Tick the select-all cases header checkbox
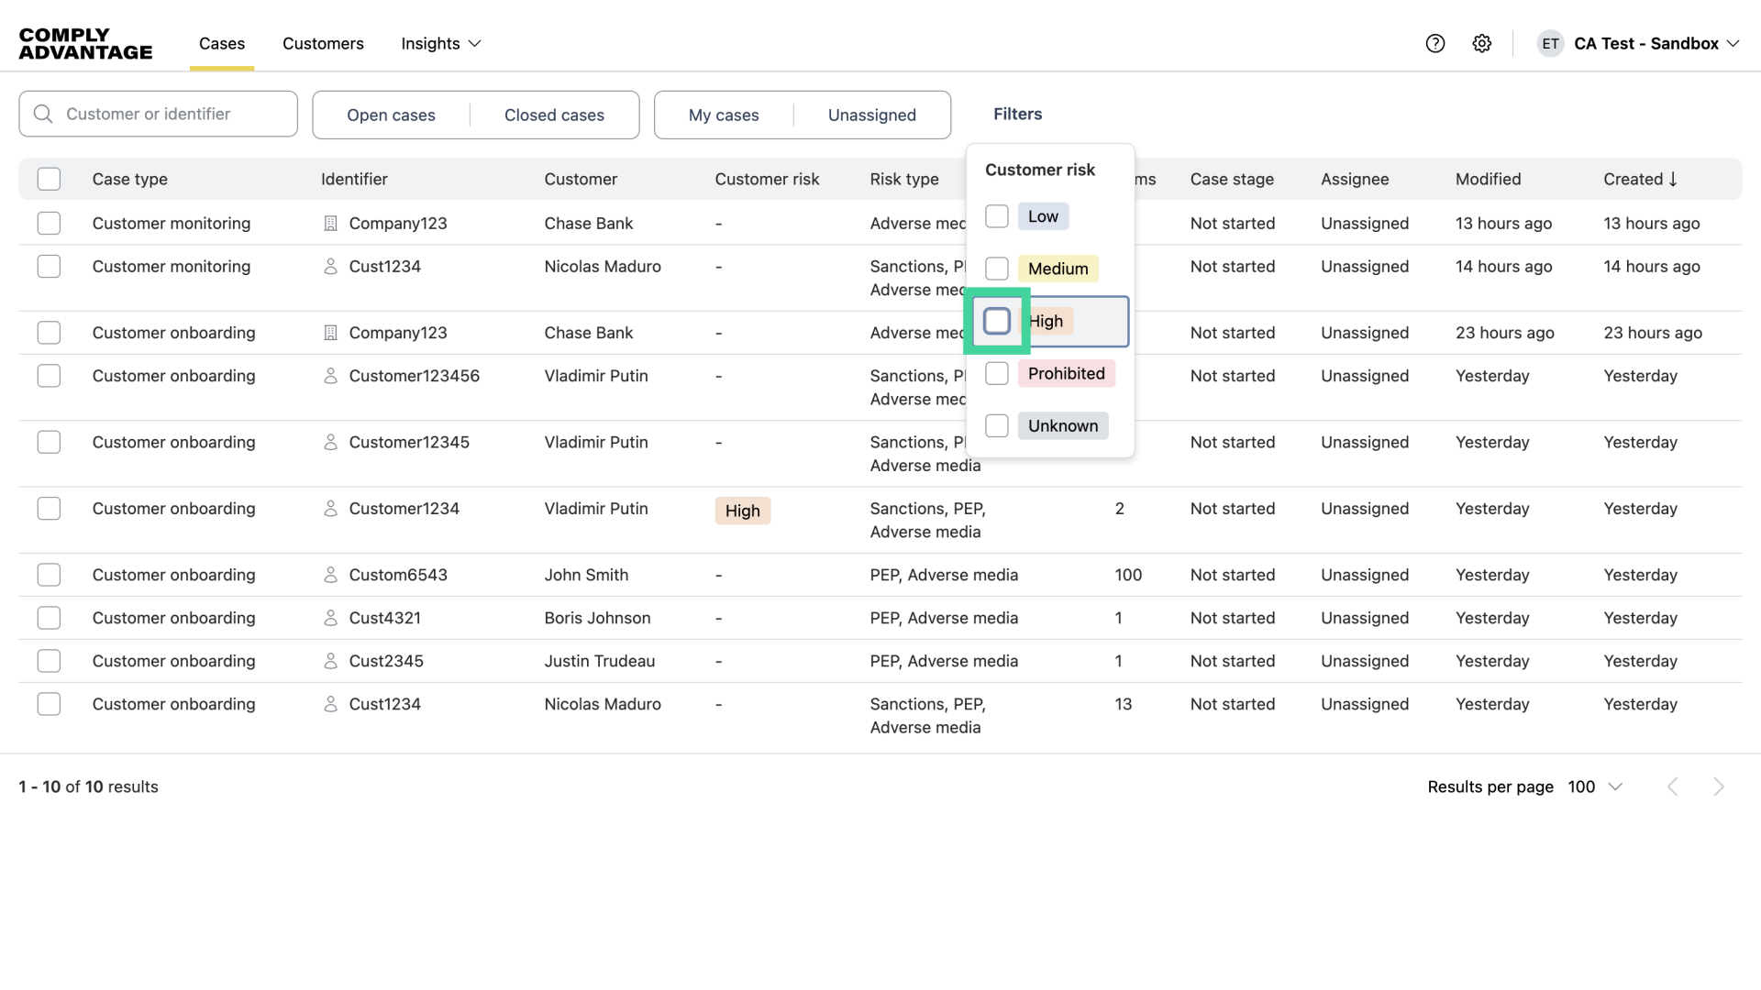Screen dimensions: 1761x990 49,179
